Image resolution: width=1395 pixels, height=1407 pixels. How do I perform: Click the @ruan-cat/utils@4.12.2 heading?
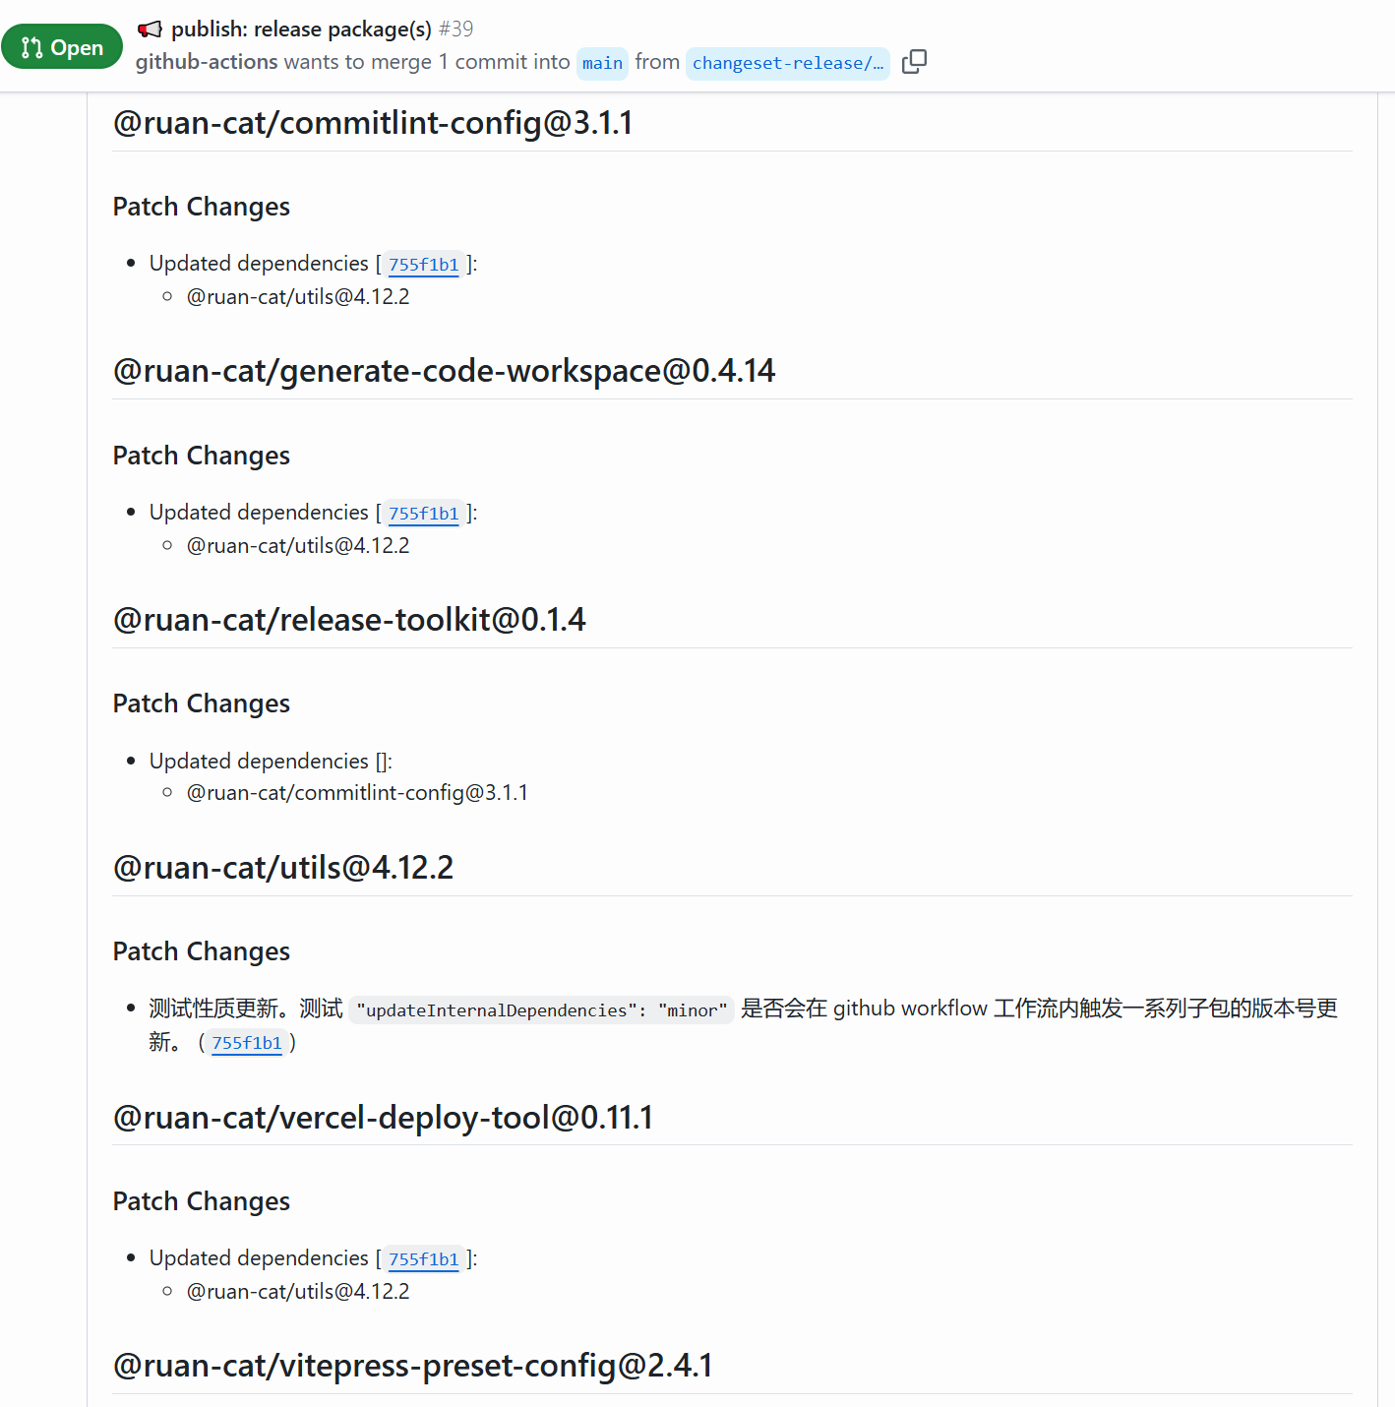point(283,868)
